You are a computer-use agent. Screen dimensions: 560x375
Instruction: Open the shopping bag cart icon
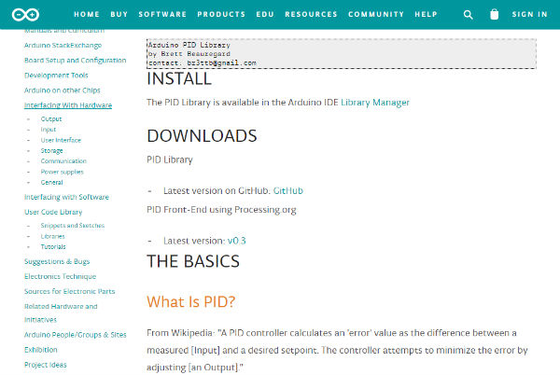(494, 15)
